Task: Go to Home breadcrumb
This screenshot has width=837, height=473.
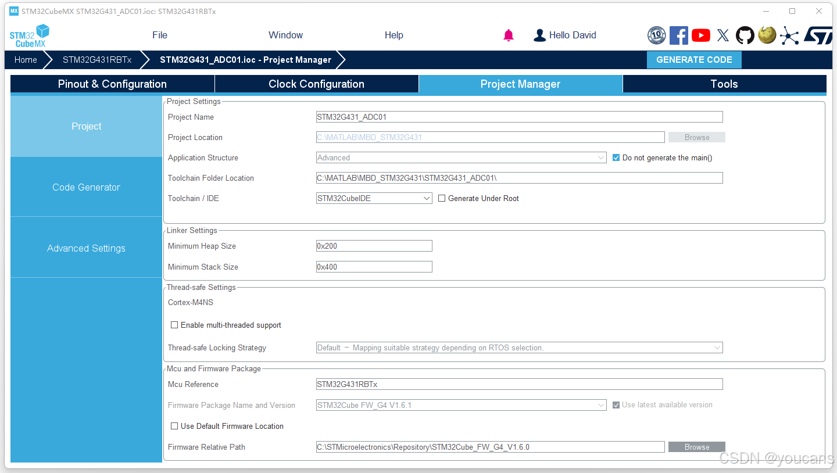Action: click(x=26, y=60)
